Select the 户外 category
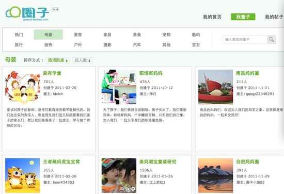Screen dimensions: 284x194 [x=78, y=45]
